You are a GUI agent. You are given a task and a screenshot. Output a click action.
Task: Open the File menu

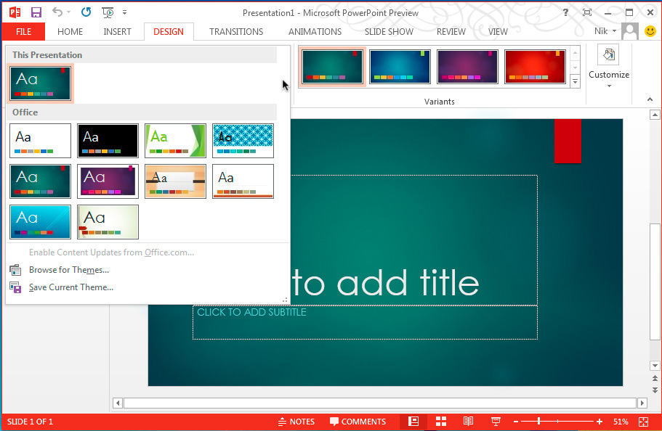click(x=23, y=32)
